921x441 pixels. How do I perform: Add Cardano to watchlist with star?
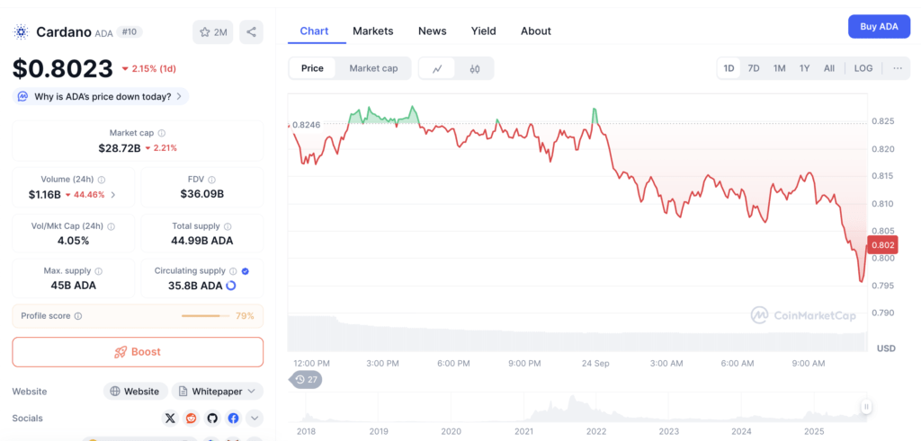click(x=212, y=32)
